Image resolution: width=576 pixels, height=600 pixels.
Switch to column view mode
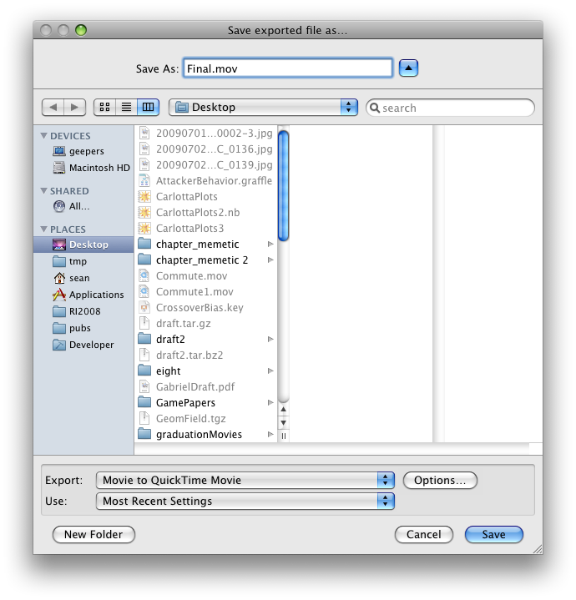click(148, 108)
